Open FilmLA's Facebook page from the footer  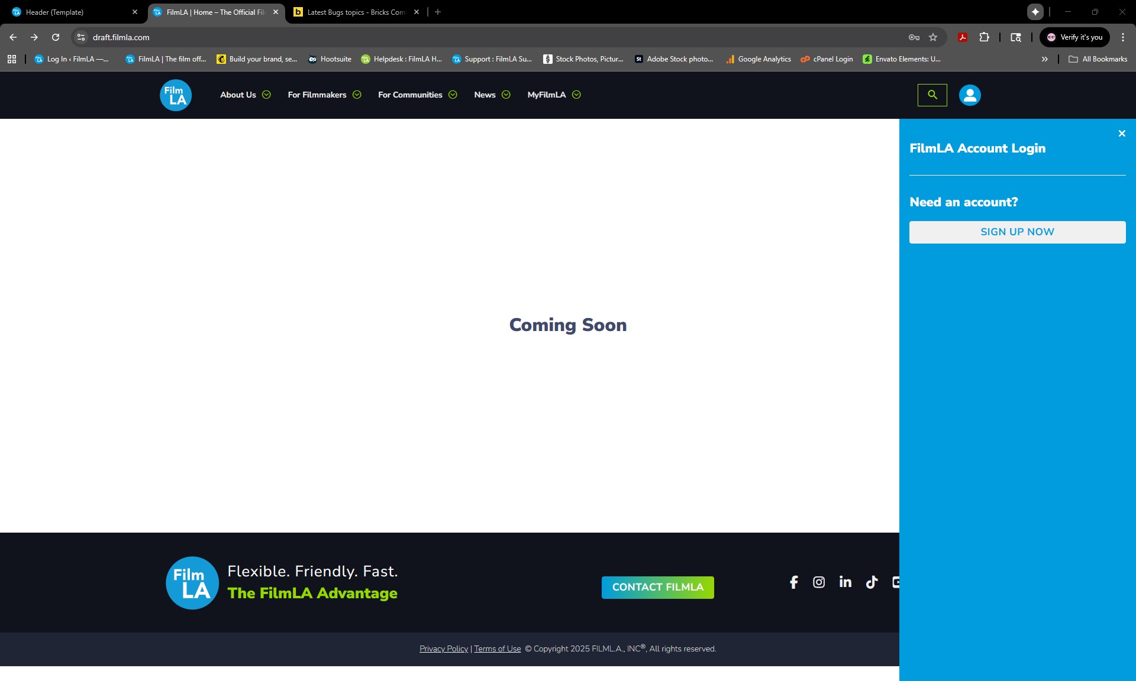pos(793,582)
